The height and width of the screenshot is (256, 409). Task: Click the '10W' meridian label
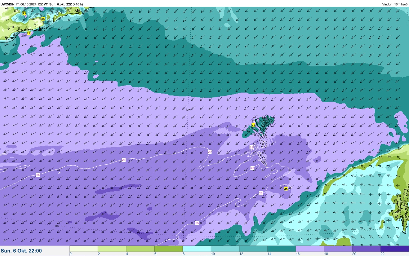click(x=188, y=110)
